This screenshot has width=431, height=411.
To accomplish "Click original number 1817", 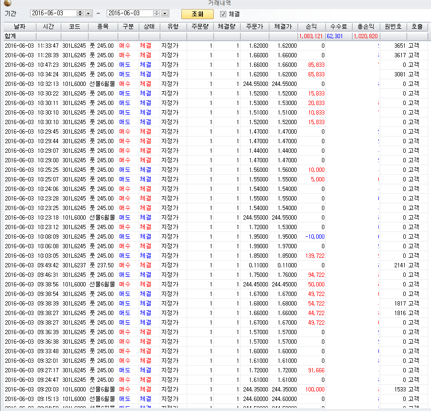I will pyautogui.click(x=400, y=304).
